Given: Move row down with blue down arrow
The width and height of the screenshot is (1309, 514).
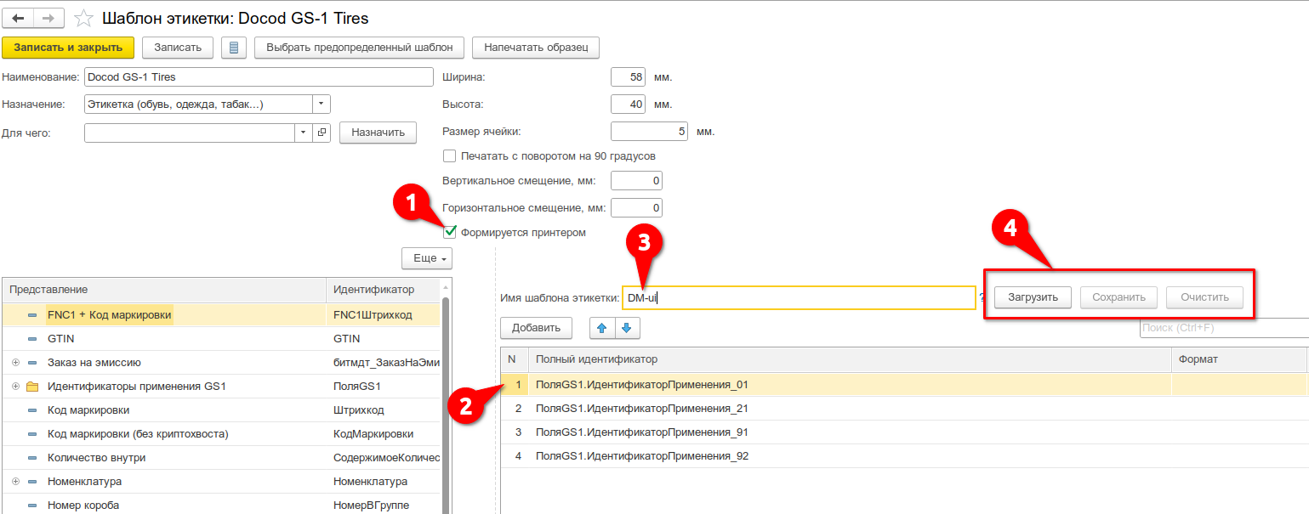Looking at the screenshot, I should pyautogui.click(x=626, y=328).
